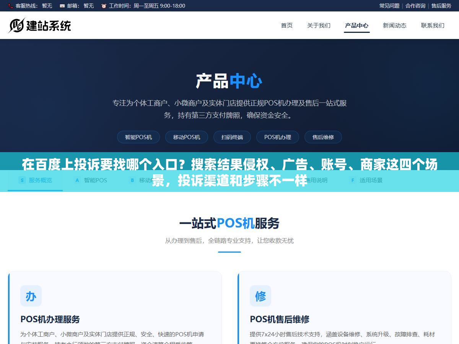
Task: Click the 提供7x24小时售后技术支持 description text
Action: (342, 338)
